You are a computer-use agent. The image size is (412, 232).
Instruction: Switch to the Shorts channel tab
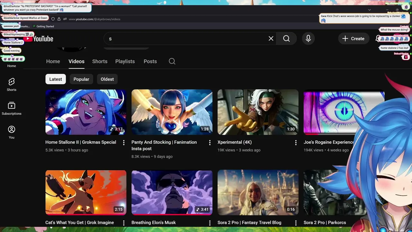pos(100,61)
